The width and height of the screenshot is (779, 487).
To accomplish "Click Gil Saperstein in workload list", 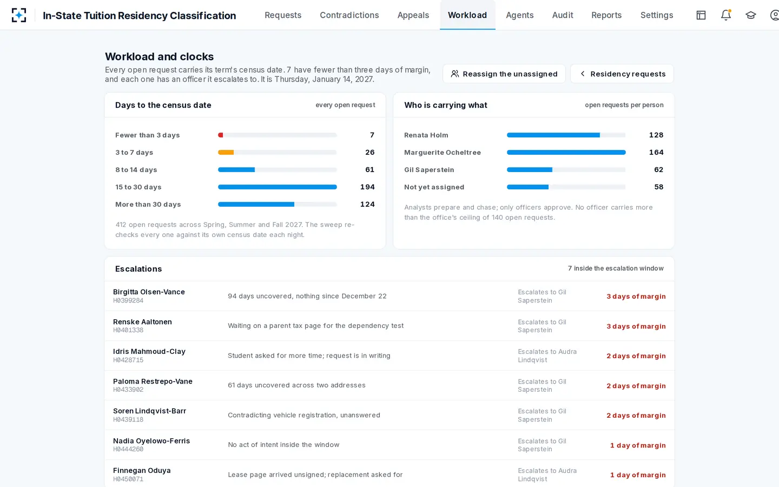I will coord(429,170).
